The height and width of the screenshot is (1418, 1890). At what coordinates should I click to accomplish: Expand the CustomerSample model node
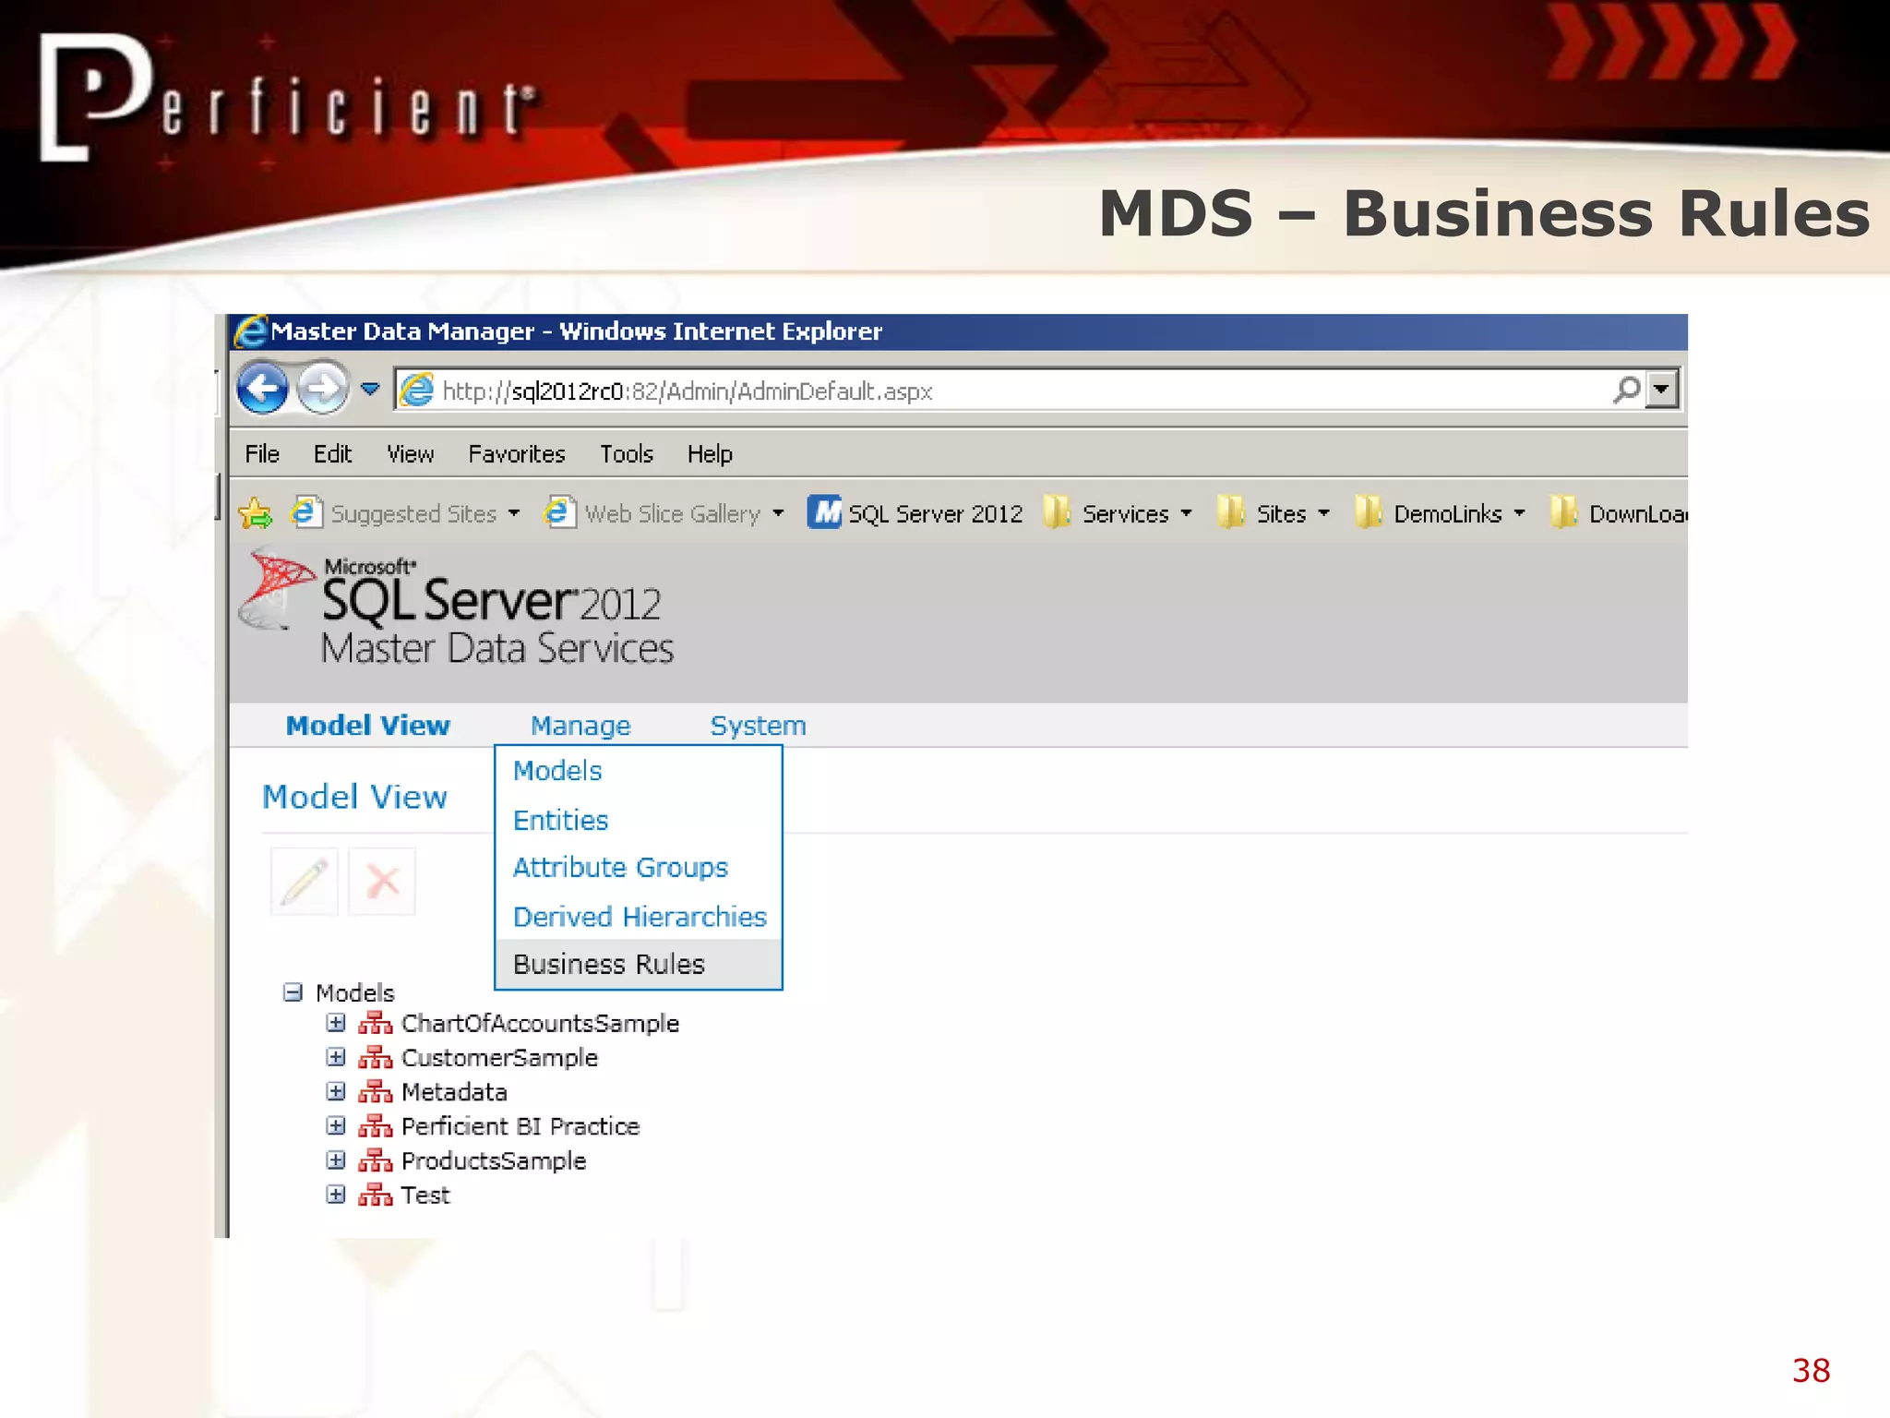click(x=336, y=1057)
